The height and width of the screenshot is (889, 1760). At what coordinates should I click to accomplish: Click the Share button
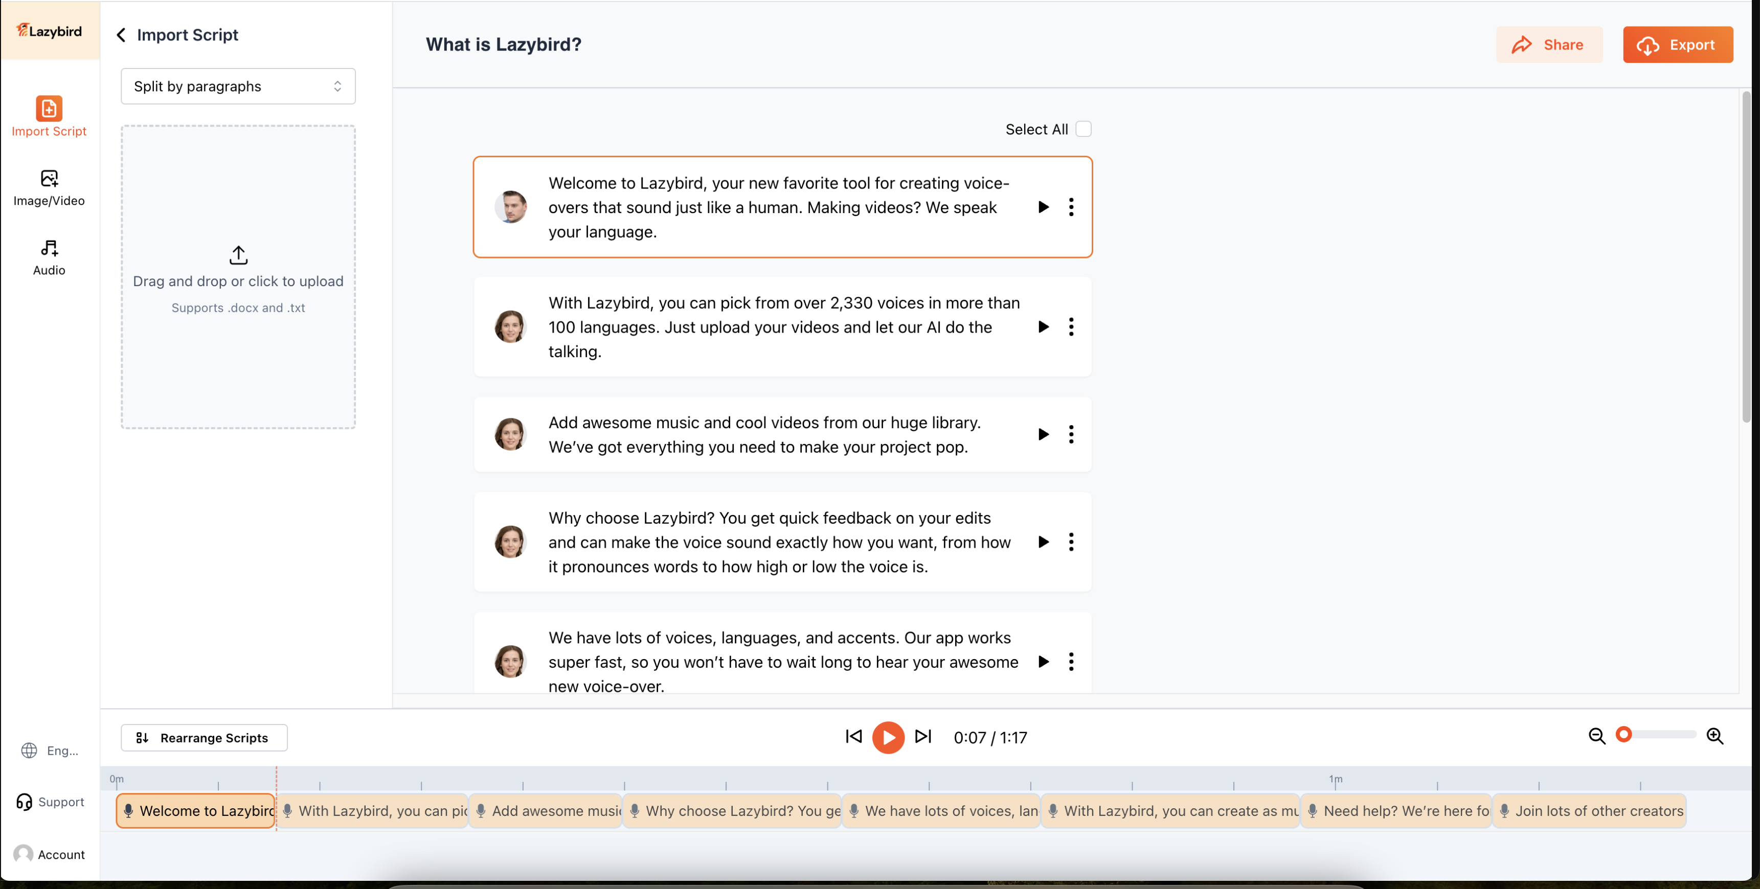[1548, 45]
